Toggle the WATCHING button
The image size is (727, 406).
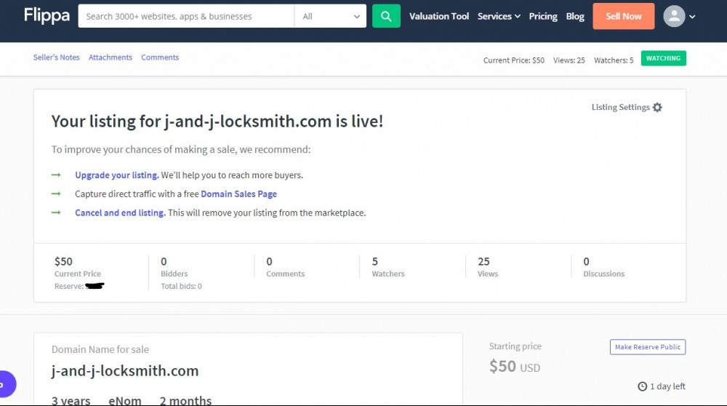click(x=664, y=58)
